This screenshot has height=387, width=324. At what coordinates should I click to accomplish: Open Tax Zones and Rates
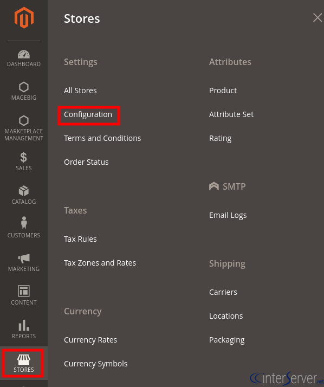[x=100, y=263]
